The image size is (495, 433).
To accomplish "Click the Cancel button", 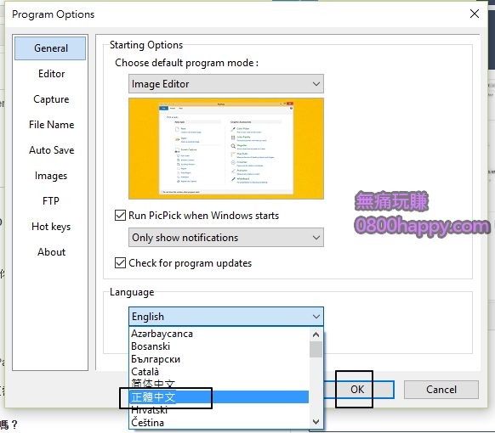I will [441, 390].
